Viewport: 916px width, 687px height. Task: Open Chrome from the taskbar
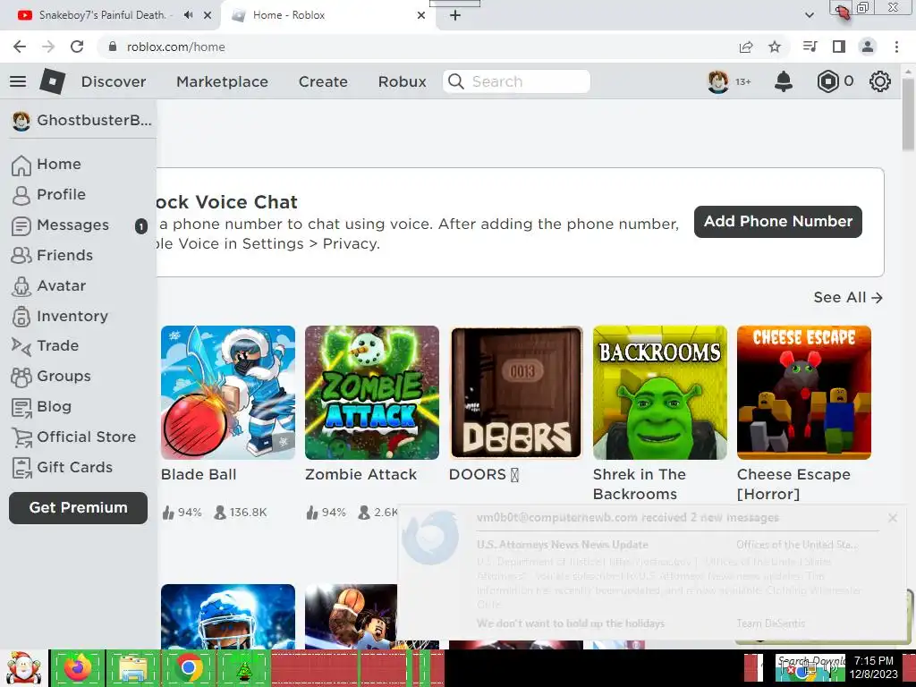coord(189,667)
